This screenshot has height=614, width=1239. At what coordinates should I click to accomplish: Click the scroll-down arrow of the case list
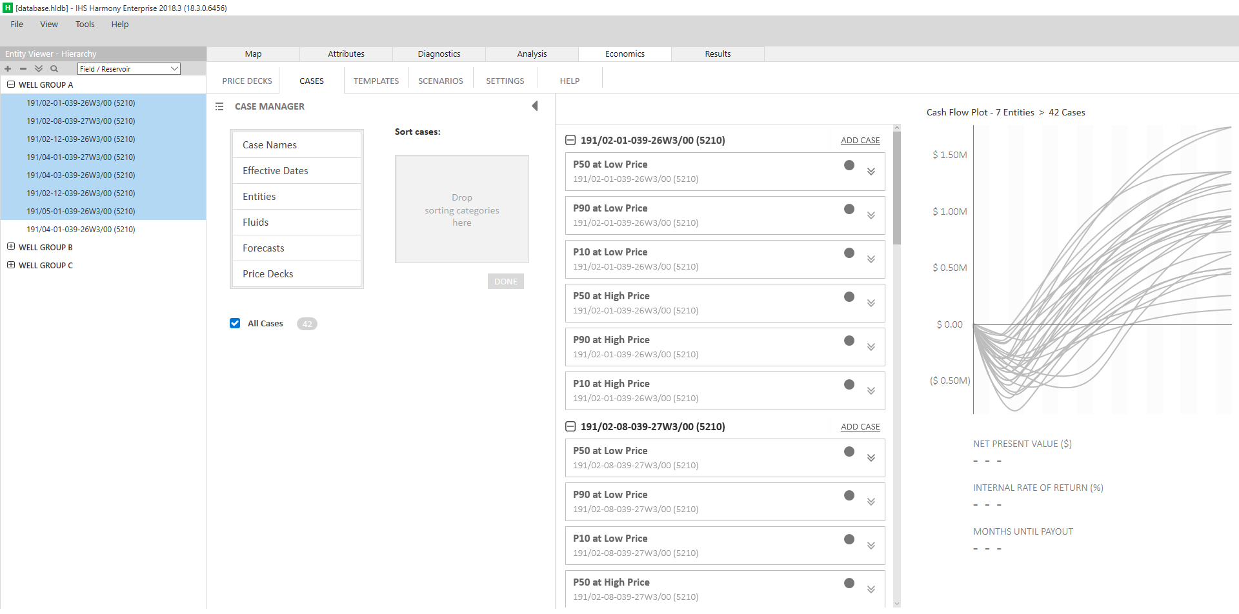pos(897,604)
